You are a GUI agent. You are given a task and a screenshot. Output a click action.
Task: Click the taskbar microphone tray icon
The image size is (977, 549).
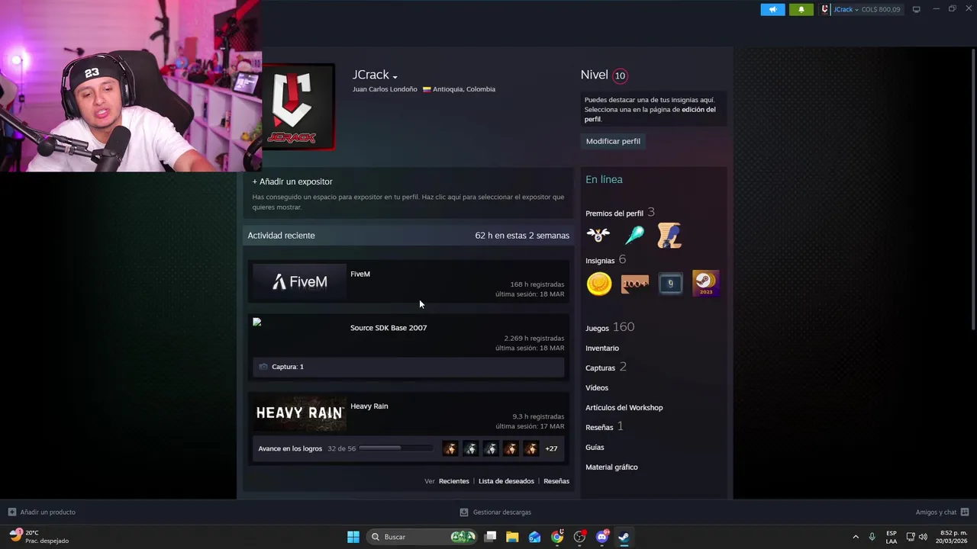[872, 537]
